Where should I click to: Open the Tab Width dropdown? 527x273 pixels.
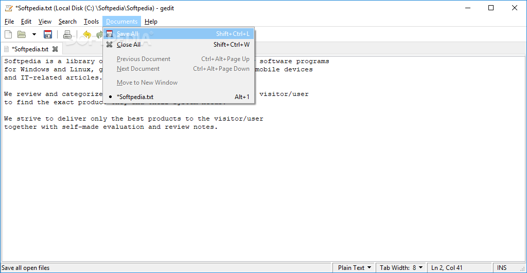coord(401,268)
